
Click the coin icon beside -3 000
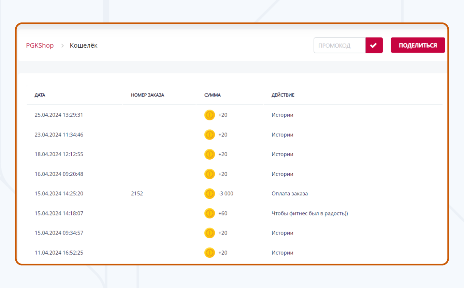209,194
